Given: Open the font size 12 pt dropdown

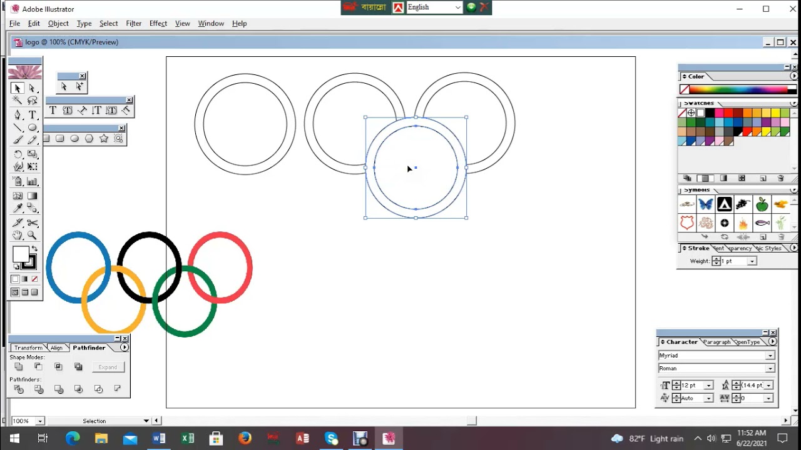Looking at the screenshot, I should tap(709, 386).
